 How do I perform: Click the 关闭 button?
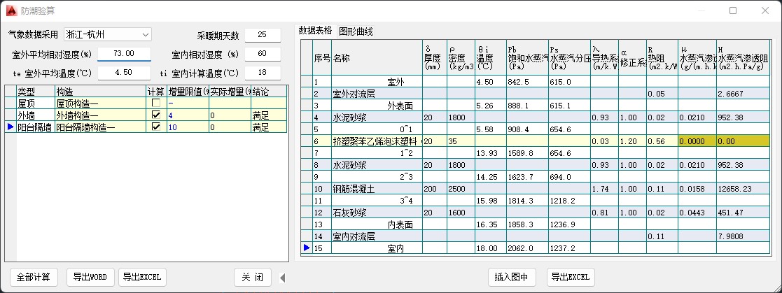click(252, 277)
